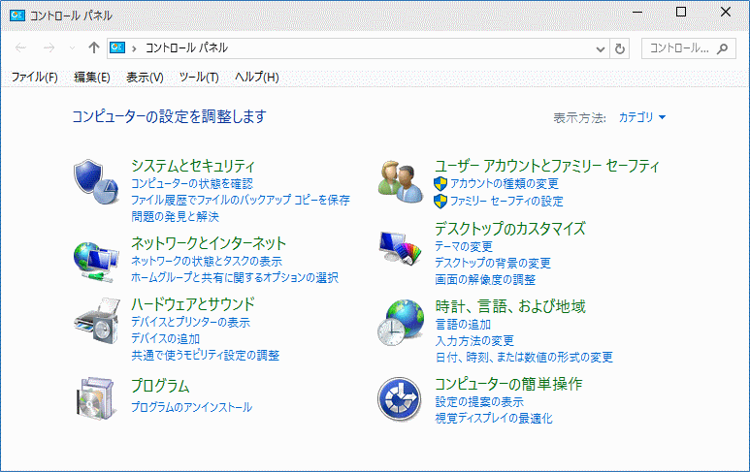This screenshot has height=472, width=750.
Task: Open the ヘルプ(H) menu
Action: pos(257,77)
